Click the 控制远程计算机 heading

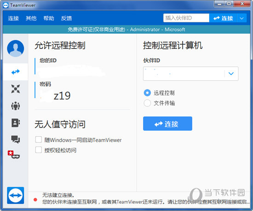click(x=172, y=45)
